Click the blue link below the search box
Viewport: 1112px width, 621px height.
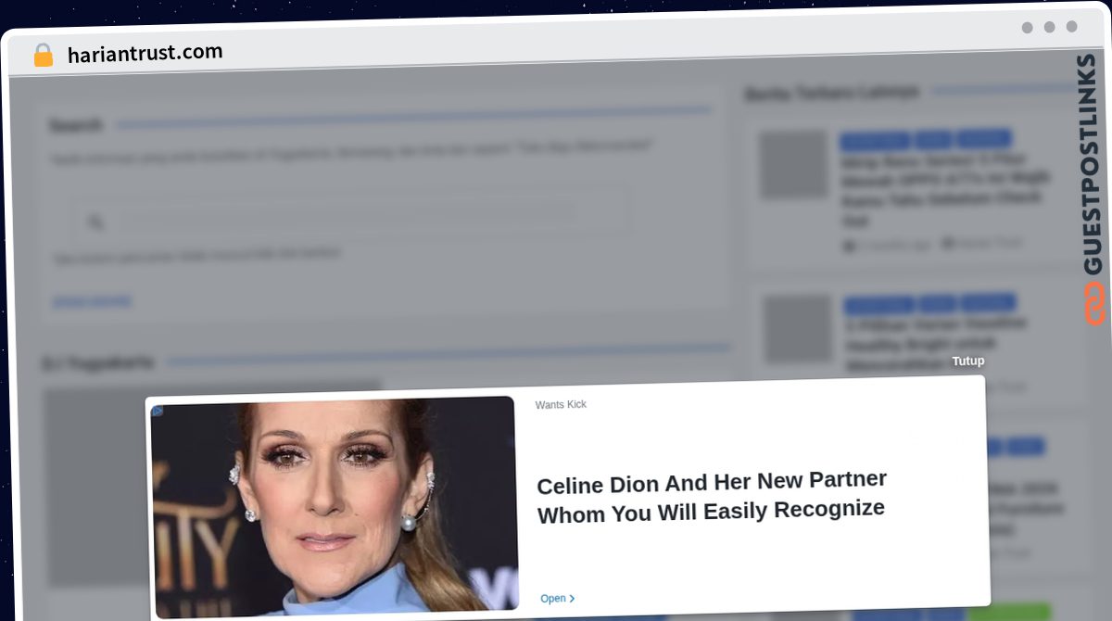click(92, 301)
